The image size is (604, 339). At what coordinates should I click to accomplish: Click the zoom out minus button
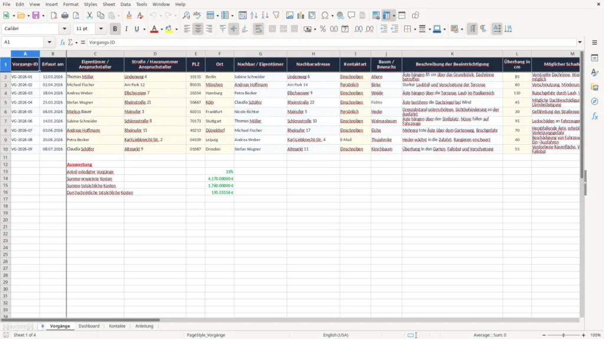click(x=544, y=335)
